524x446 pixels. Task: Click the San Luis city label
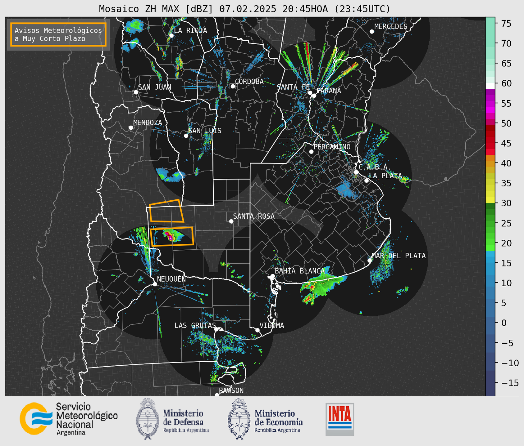point(205,131)
